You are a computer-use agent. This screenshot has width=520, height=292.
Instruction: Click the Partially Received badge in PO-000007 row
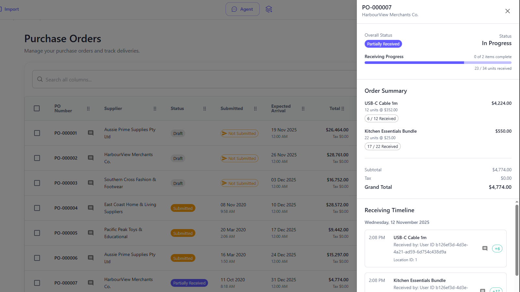coord(189,283)
